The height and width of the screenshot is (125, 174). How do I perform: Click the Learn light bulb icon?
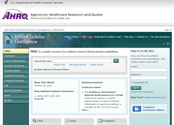tap(67, 121)
